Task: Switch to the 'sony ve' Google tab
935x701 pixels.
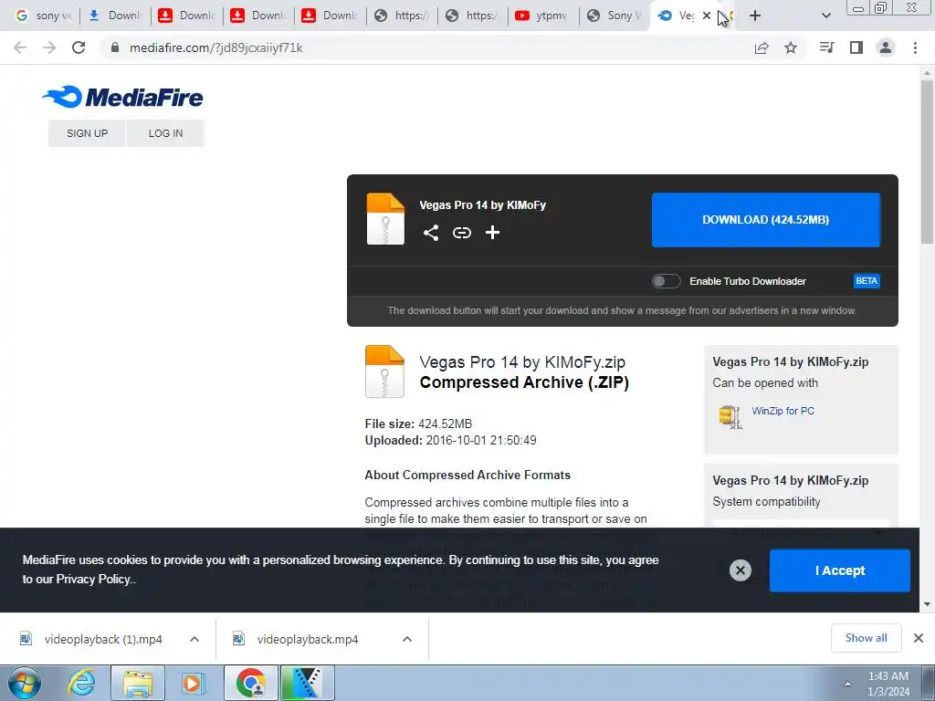Action: click(43, 16)
